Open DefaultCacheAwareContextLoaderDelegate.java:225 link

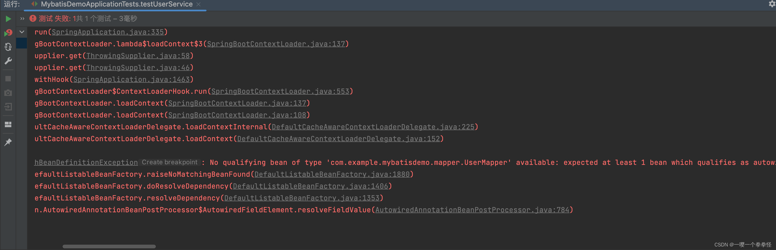(x=373, y=127)
